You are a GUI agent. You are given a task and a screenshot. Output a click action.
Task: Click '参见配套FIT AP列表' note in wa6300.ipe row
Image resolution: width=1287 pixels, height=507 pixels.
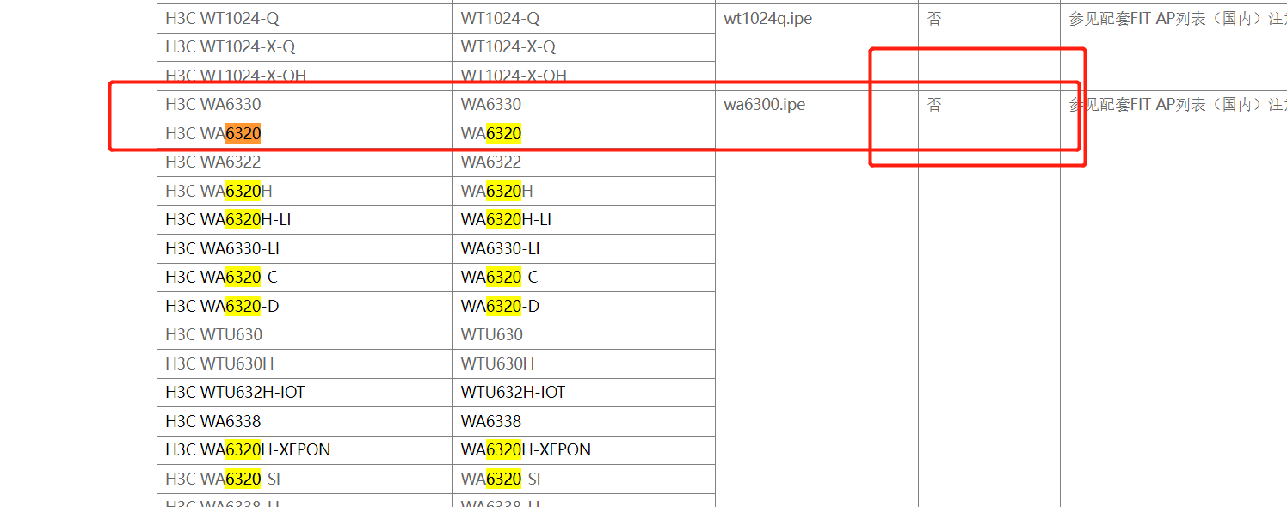coord(1178,105)
